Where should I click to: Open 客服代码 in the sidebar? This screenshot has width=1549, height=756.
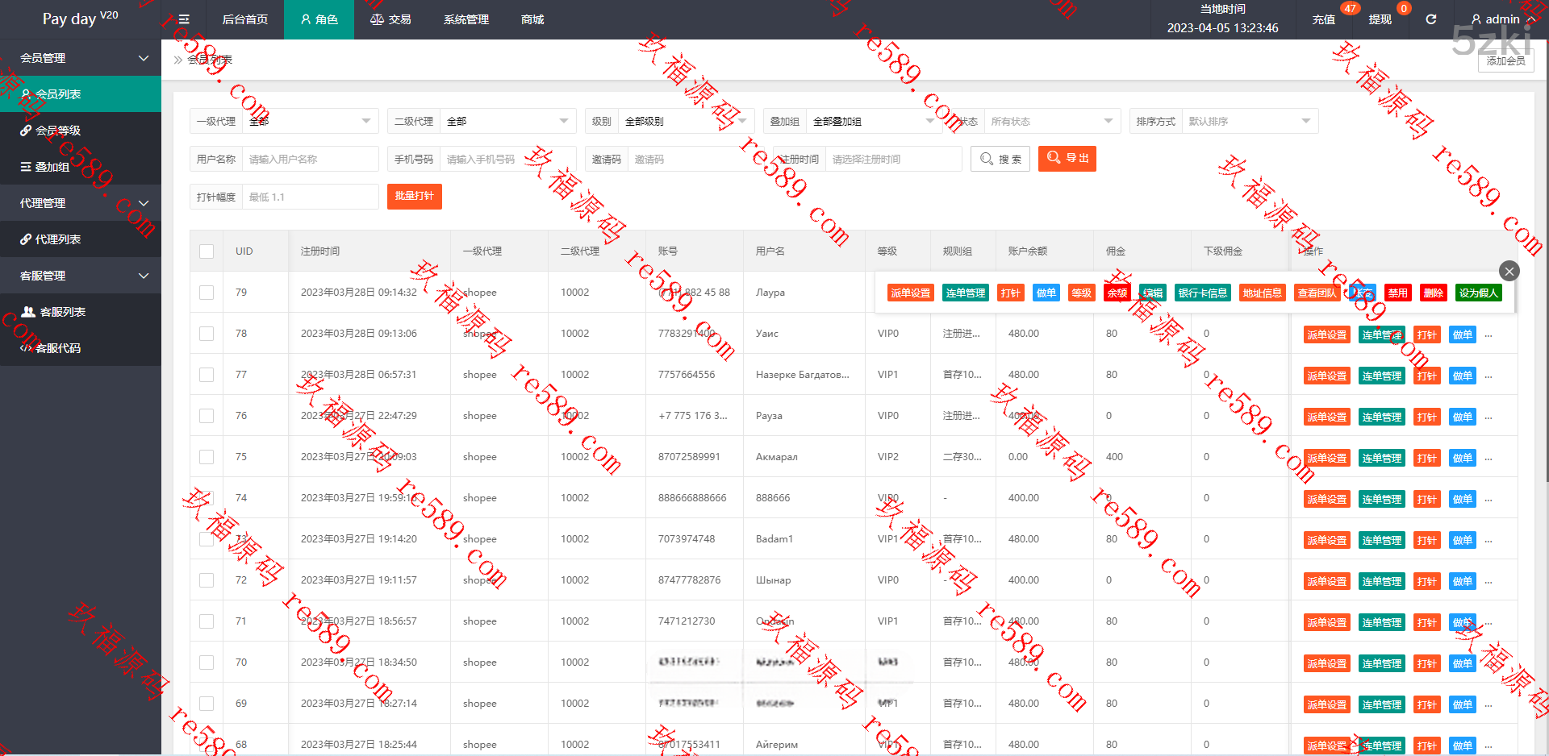point(57,348)
